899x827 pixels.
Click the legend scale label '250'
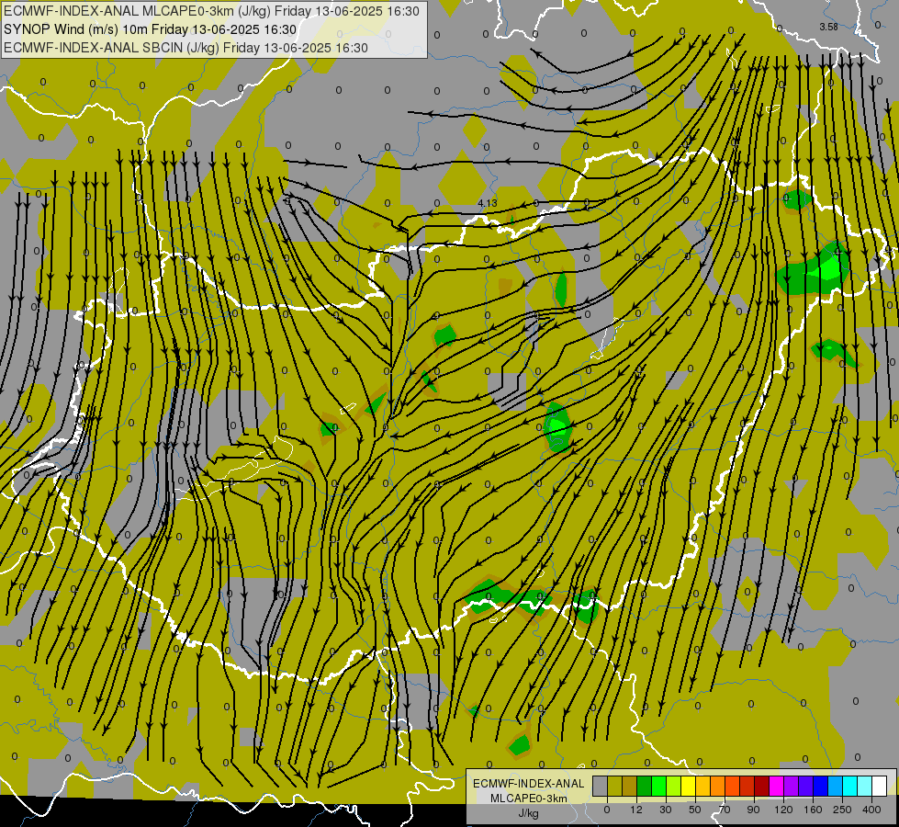coord(842,810)
